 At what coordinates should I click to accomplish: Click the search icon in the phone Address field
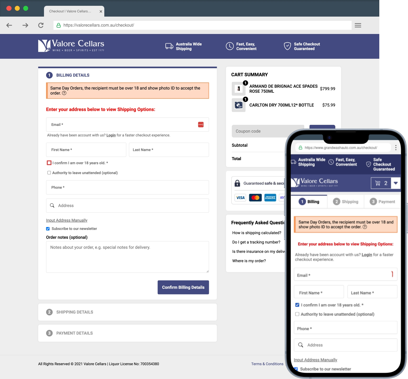301,345
